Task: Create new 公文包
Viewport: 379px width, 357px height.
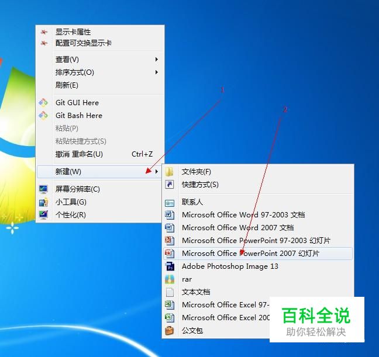Action: point(216,331)
